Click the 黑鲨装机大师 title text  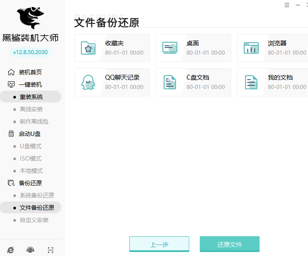[x=30, y=38]
